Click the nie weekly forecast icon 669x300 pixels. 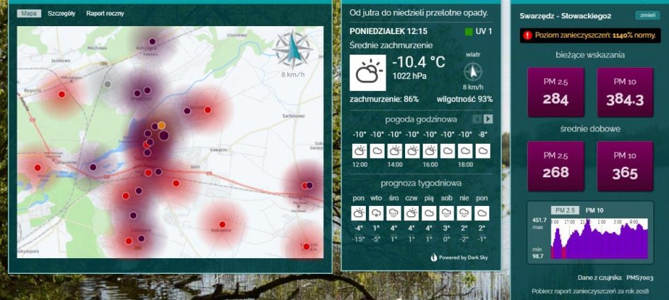point(464,213)
